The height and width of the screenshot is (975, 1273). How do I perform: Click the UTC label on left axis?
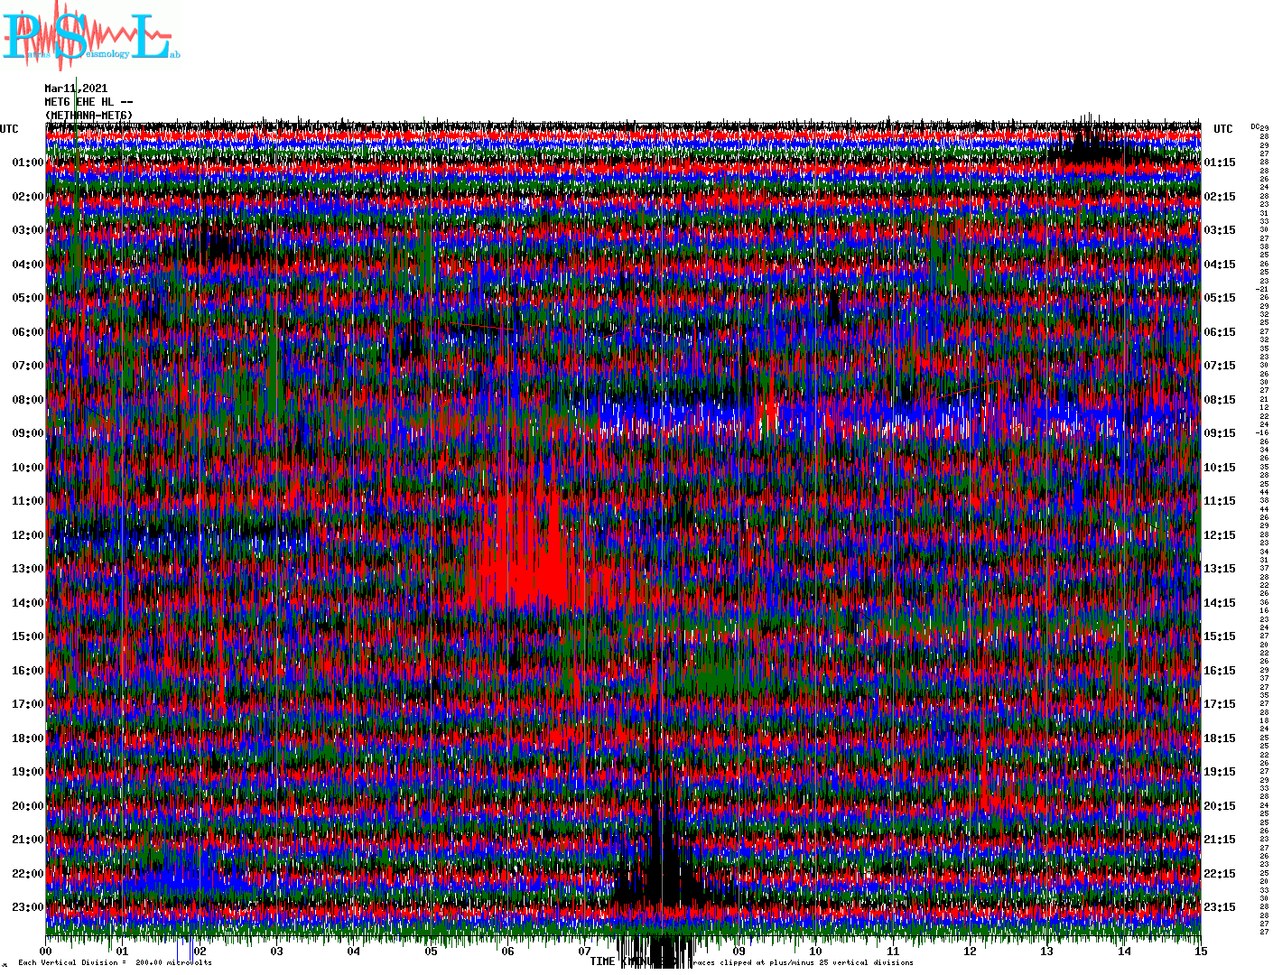[9, 129]
